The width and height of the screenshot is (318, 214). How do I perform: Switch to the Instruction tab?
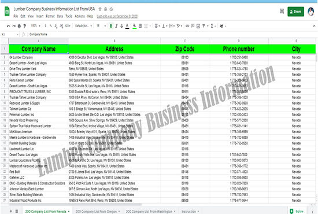tap(190, 211)
